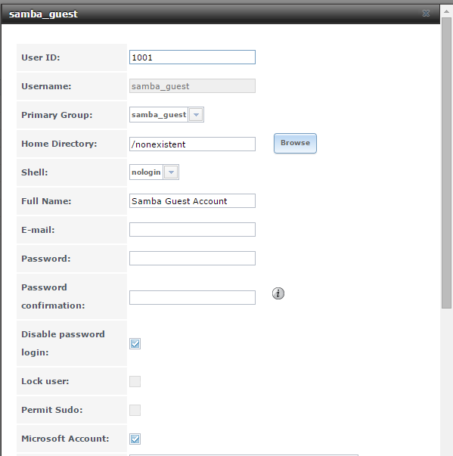Image resolution: width=453 pixels, height=456 pixels.
Task: Click the scrollbar up arrow
Action: click(446, 11)
